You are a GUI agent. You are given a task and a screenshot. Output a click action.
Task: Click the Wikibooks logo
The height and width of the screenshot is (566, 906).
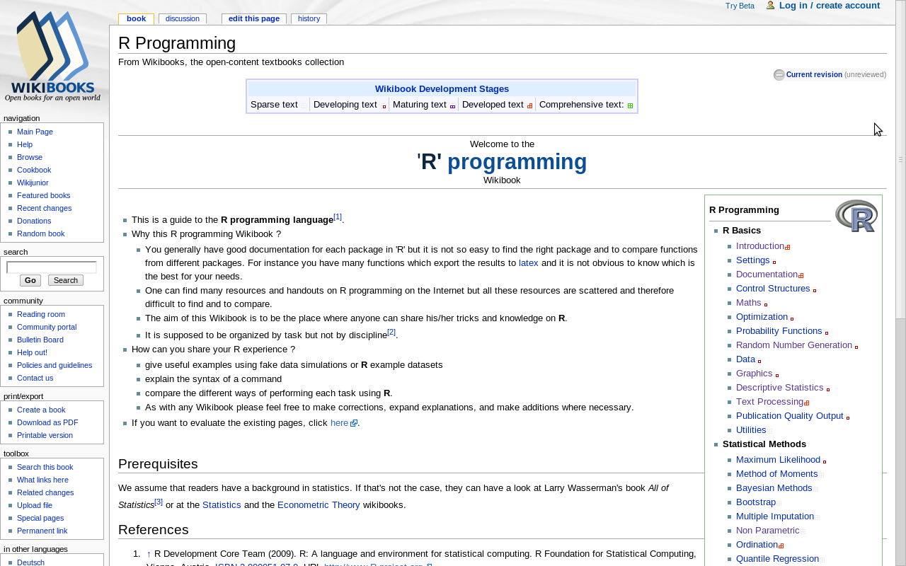[52, 57]
